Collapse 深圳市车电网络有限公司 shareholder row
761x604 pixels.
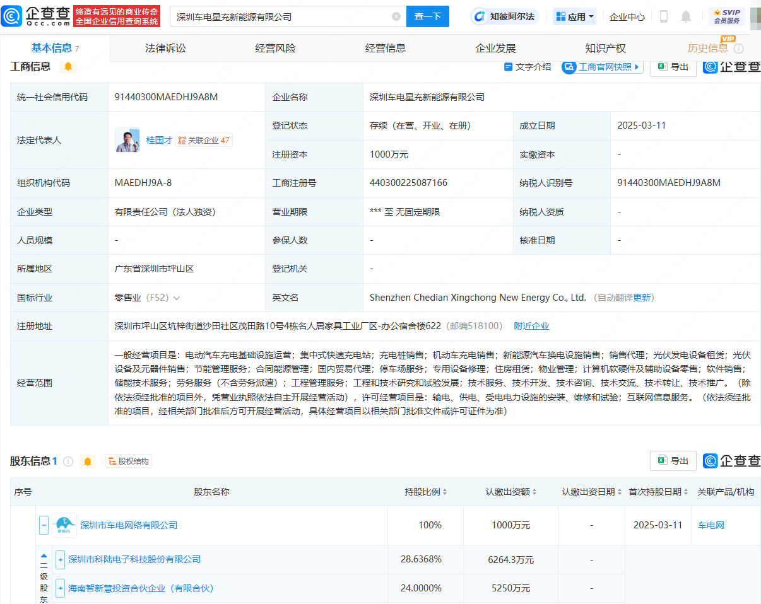44,525
